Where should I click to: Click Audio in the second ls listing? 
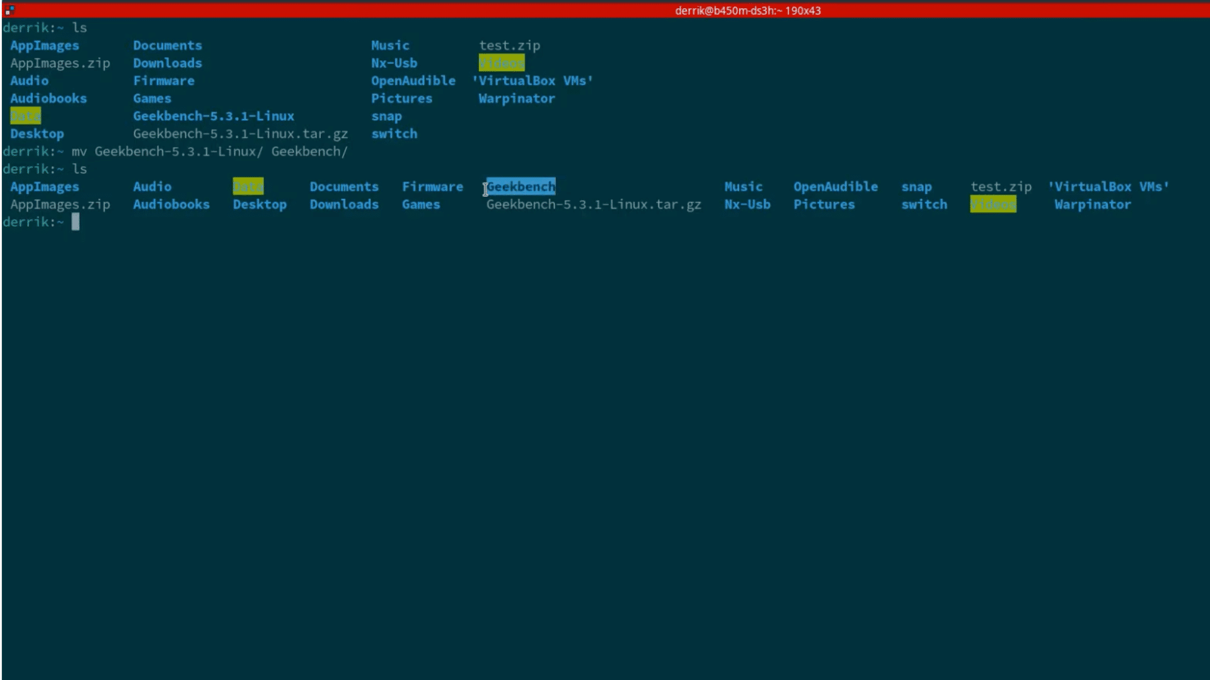(x=152, y=186)
